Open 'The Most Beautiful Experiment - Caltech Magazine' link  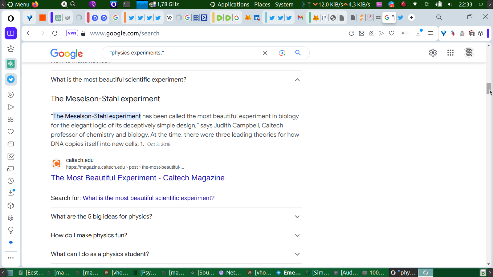137,178
